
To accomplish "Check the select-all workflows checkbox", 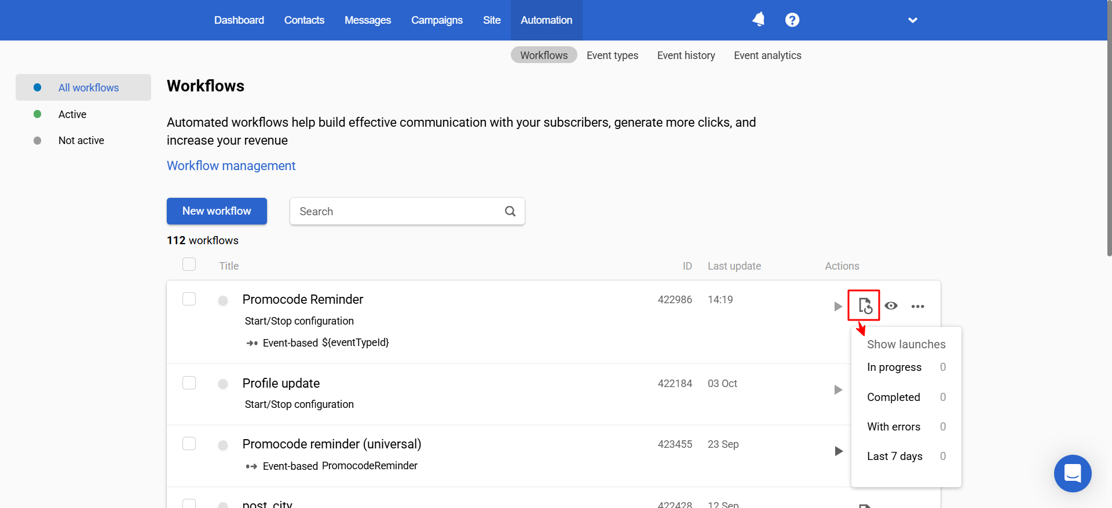I will point(189,264).
